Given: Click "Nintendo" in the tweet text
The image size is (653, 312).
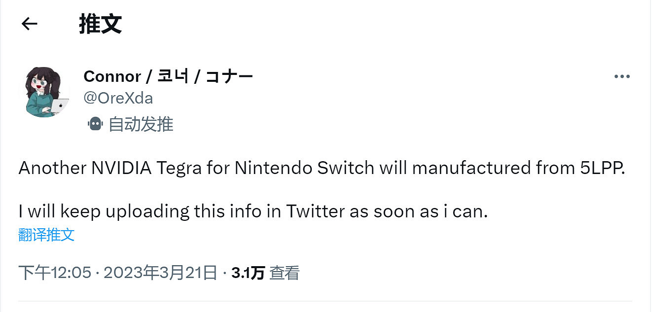Looking at the screenshot, I should click(x=273, y=168).
